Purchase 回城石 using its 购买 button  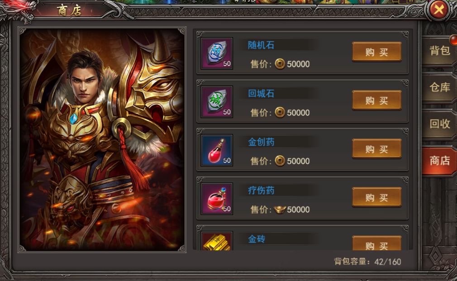pyautogui.click(x=376, y=100)
